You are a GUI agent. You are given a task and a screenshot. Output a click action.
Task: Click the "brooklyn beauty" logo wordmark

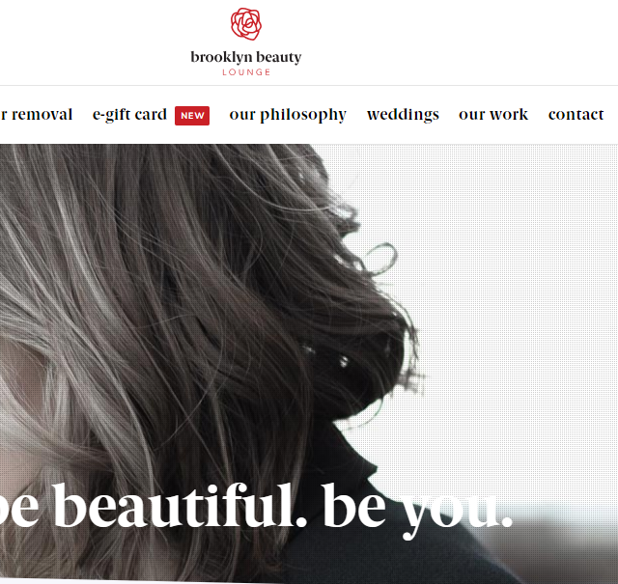(246, 58)
